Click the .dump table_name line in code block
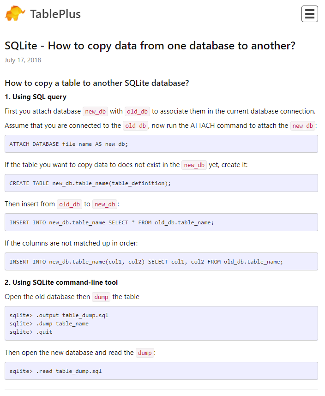 coord(62,324)
